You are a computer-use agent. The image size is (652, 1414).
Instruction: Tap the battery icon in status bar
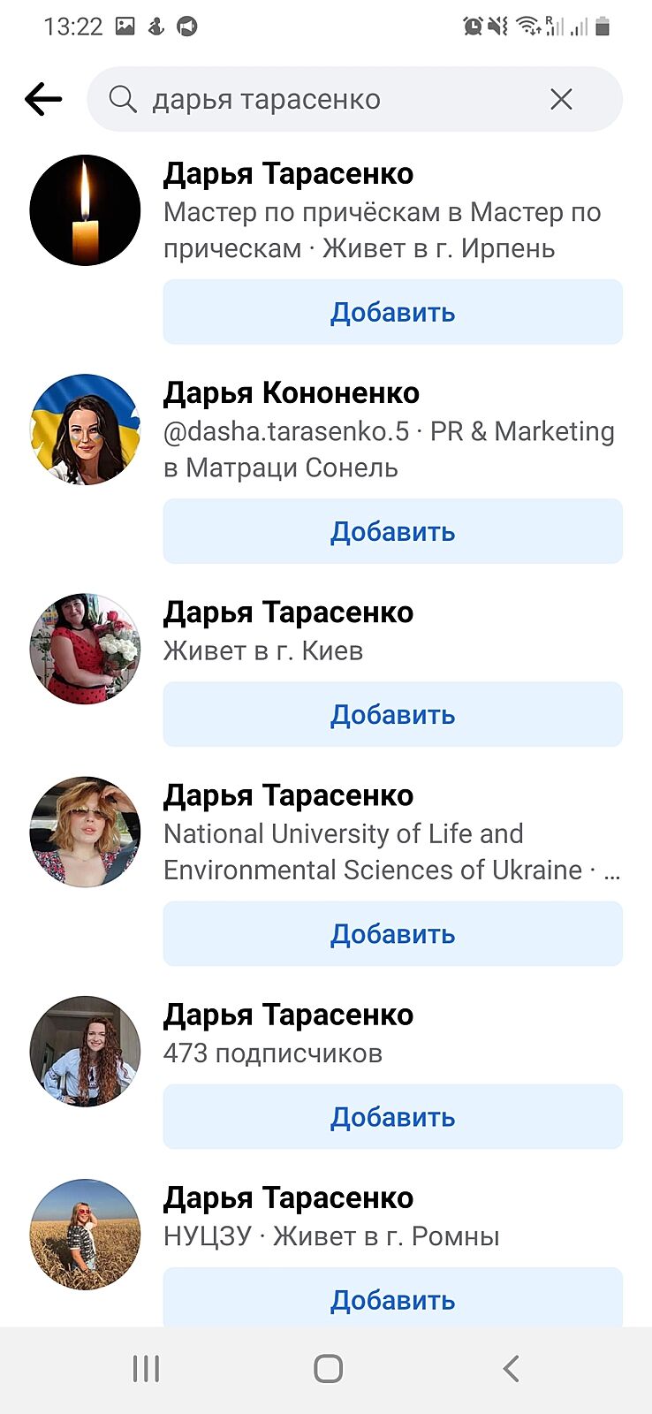(603, 27)
